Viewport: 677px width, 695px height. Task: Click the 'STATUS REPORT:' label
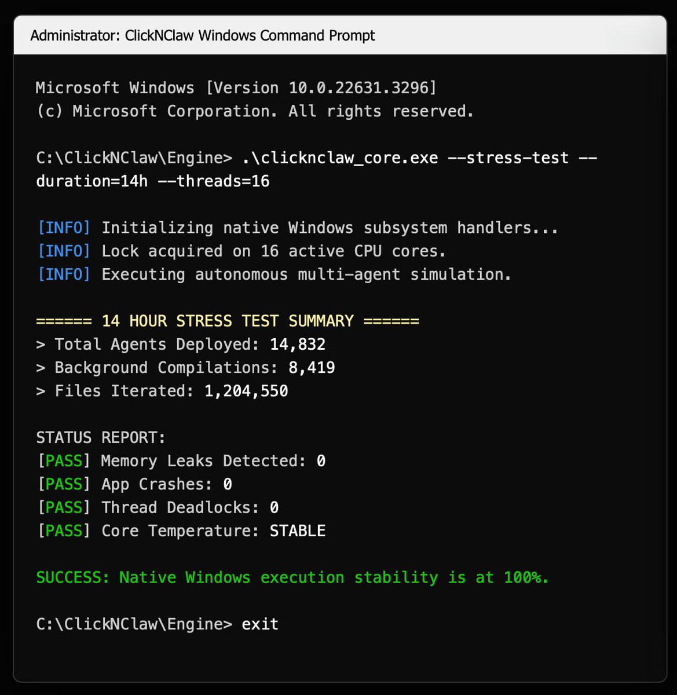pyautogui.click(x=101, y=437)
